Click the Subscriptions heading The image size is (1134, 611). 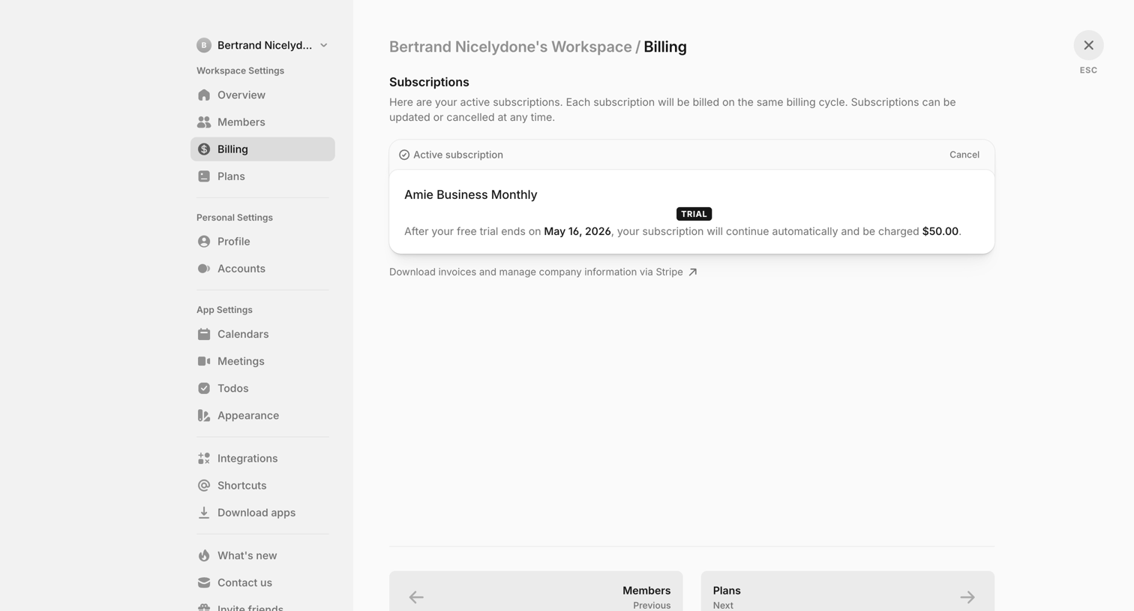tap(429, 82)
